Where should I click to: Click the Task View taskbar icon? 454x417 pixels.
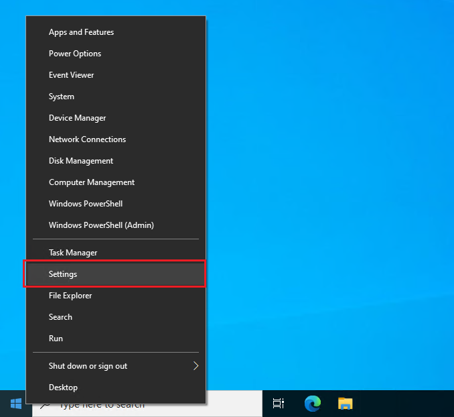point(279,404)
